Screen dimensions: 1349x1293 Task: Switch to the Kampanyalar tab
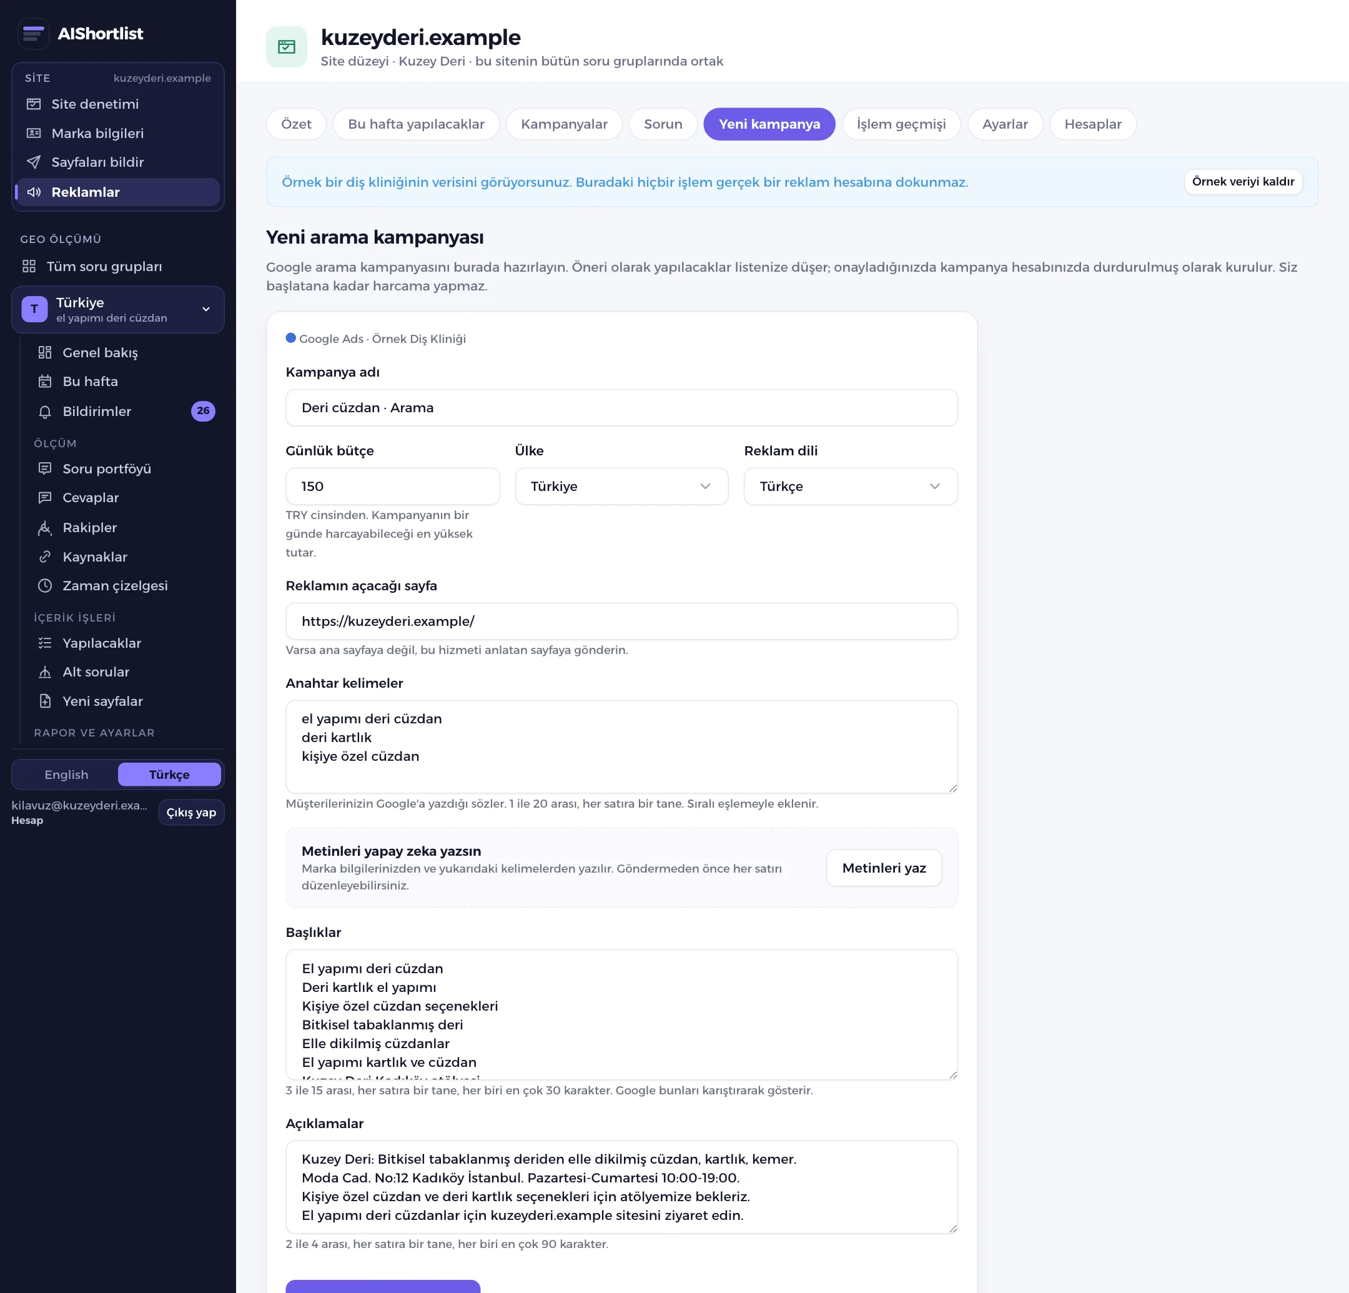click(565, 124)
